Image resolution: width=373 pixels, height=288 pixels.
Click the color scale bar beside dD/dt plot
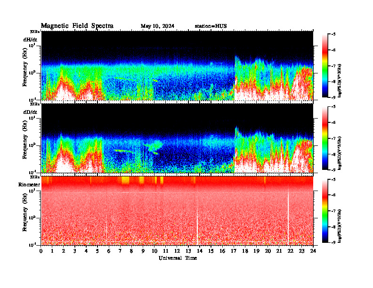point(325,138)
